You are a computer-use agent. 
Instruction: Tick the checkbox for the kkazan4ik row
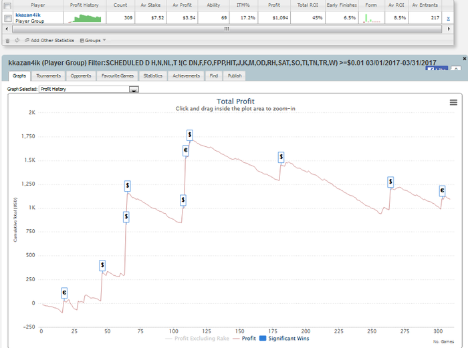tap(8, 19)
